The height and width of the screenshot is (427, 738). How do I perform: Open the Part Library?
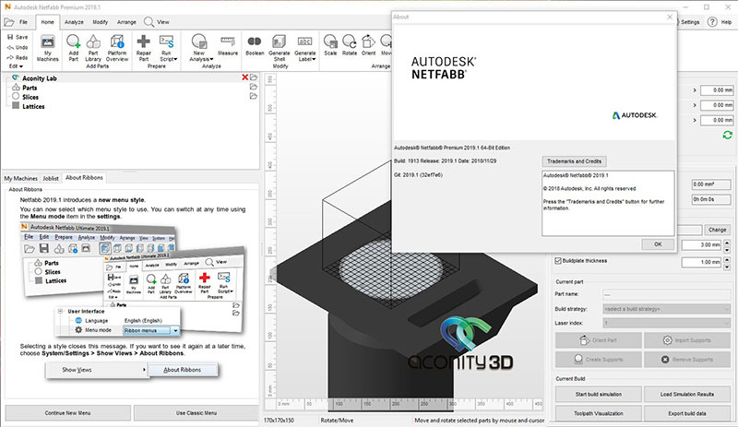point(93,48)
